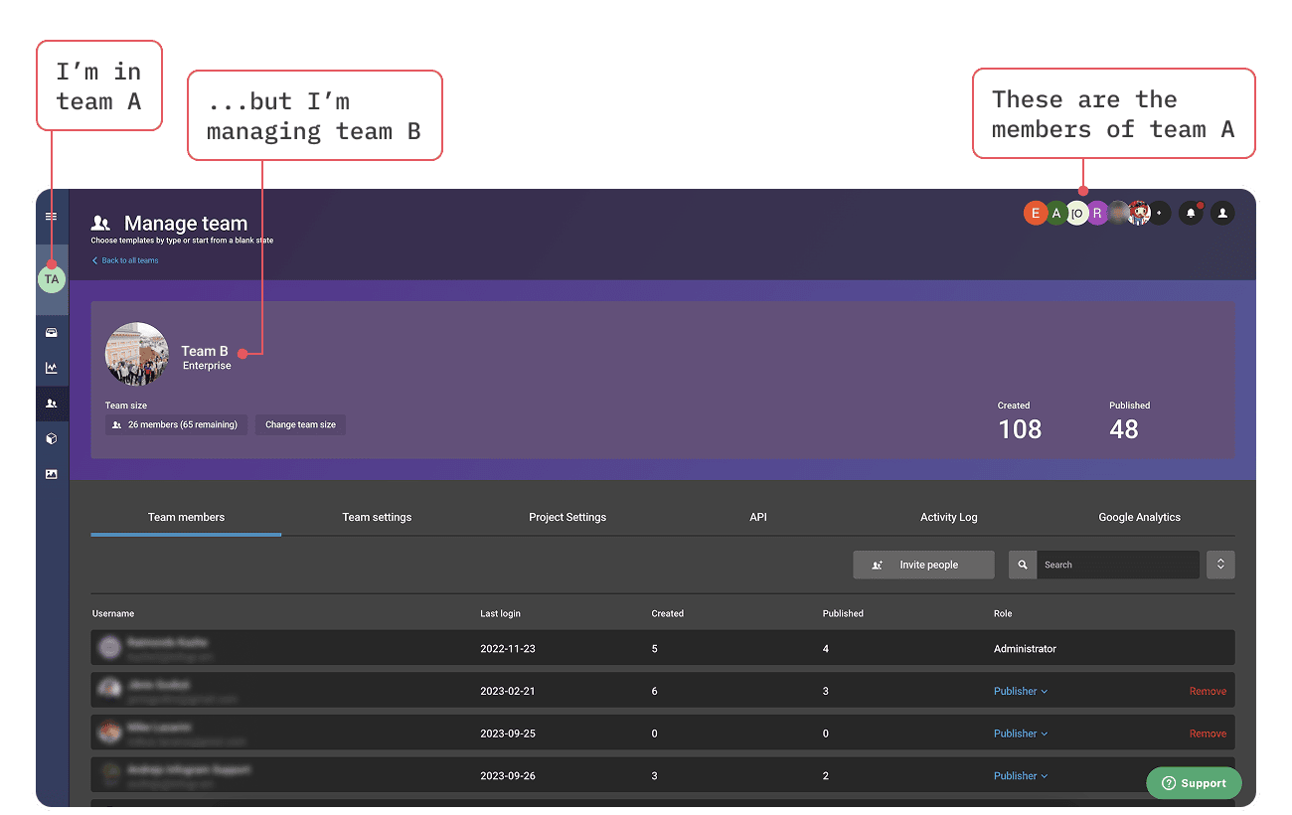The height and width of the screenshot is (815, 1292).
Task: Select the orange E member avatar
Action: point(1036,213)
